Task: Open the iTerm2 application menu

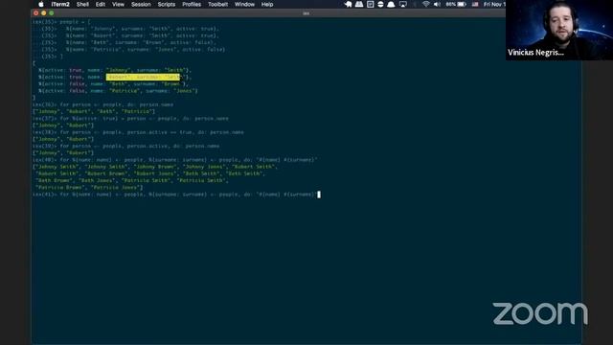Action: 60,4
